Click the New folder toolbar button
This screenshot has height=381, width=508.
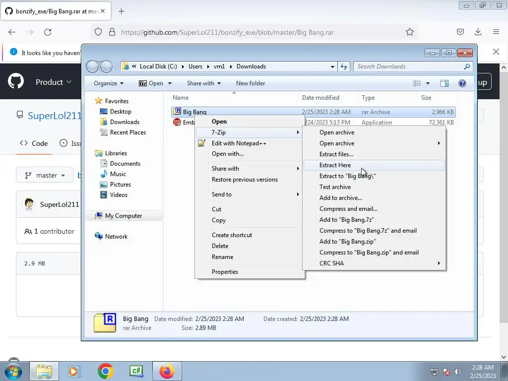pyautogui.click(x=251, y=83)
